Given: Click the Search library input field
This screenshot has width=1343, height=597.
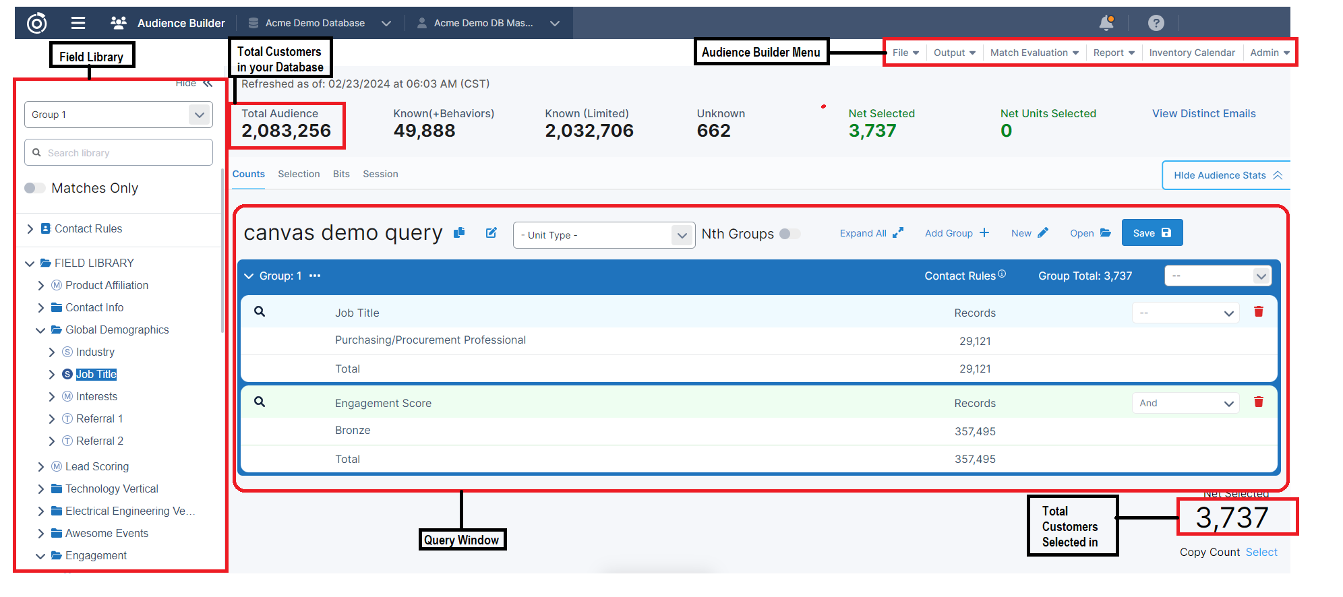Looking at the screenshot, I should [x=119, y=153].
